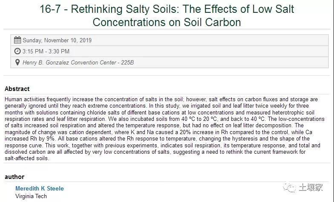Click the 225B room number text
This screenshot has height=202, width=334.
click(127, 62)
